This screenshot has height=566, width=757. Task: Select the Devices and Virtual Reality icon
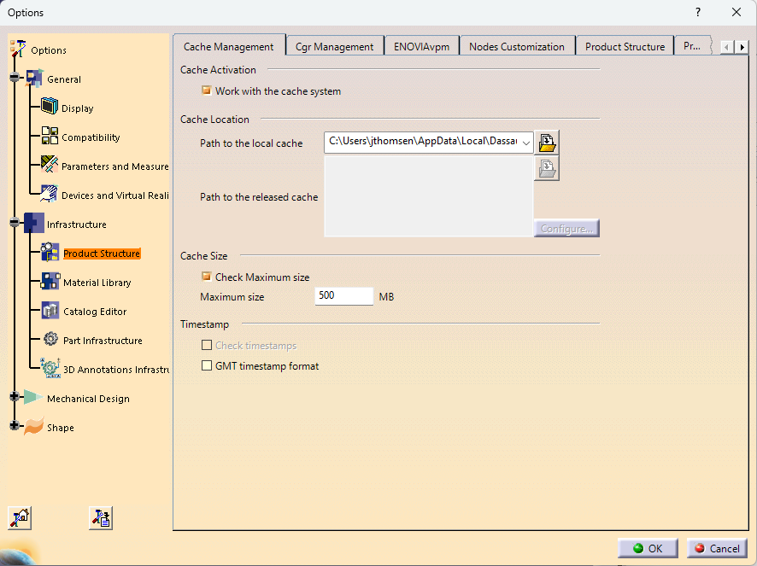(50, 194)
